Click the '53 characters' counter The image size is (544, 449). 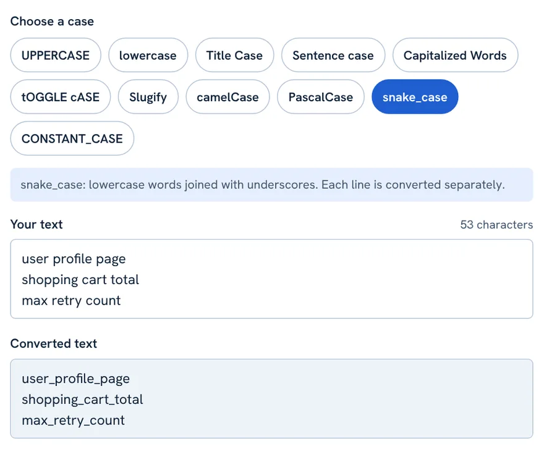click(496, 225)
